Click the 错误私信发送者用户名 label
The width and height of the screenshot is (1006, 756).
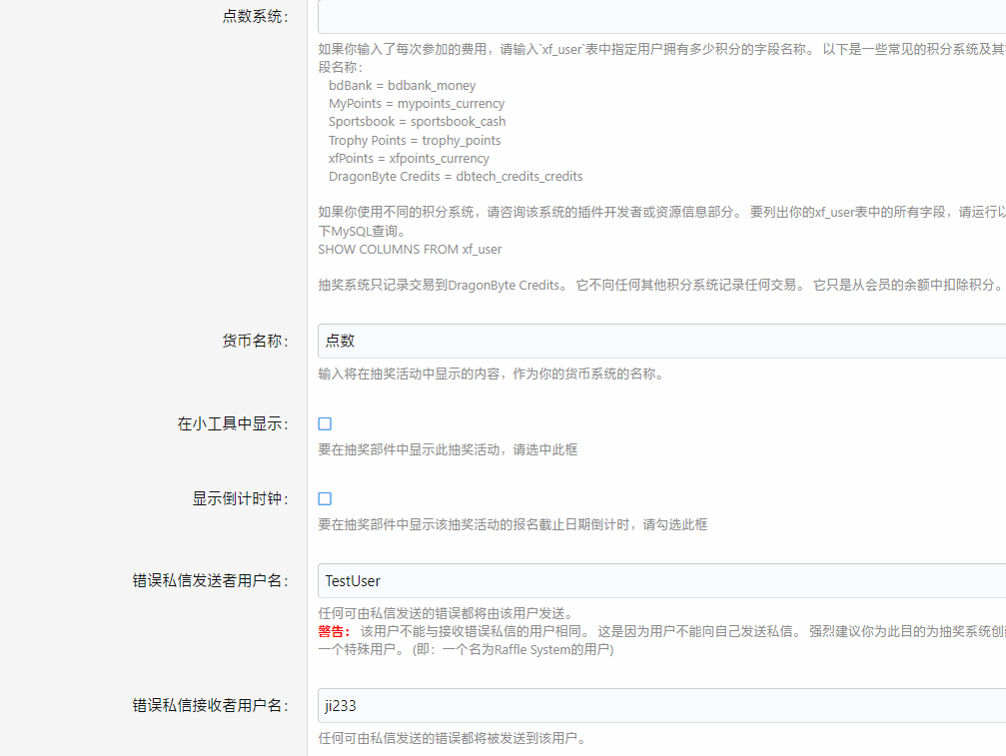[x=210, y=581]
